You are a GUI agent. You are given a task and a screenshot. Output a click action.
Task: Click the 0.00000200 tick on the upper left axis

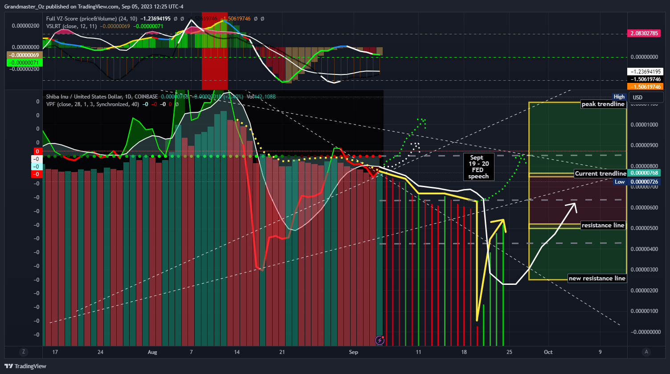[x=25, y=25]
